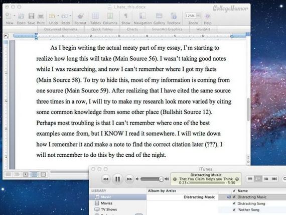This screenshot has height=215, width=286.
Task: Click the last view button in Word status bar
Action: click(43, 174)
